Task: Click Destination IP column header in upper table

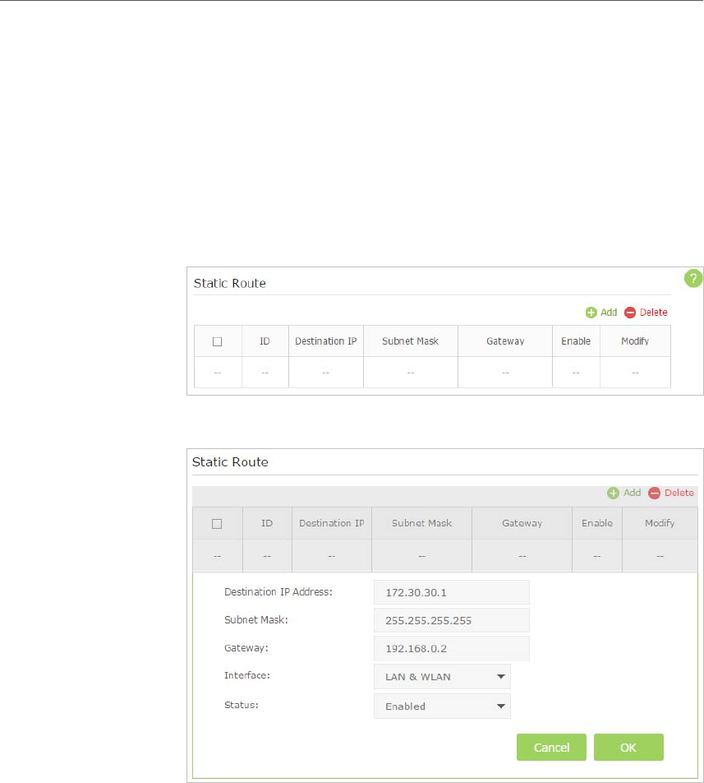Action: coord(326,341)
